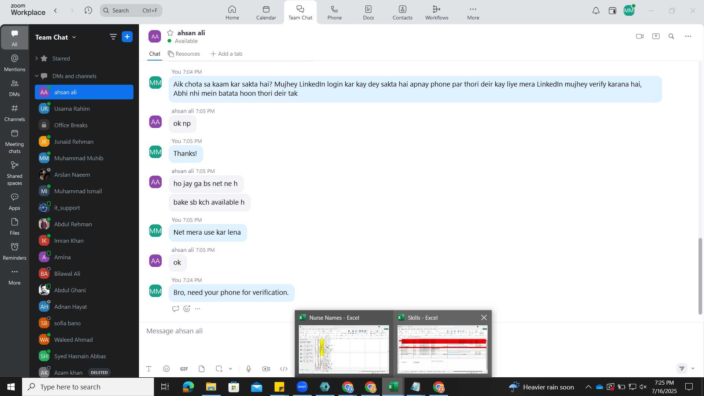The width and height of the screenshot is (704, 396).
Task: Star the ahsan ali conversation
Action: tap(170, 33)
